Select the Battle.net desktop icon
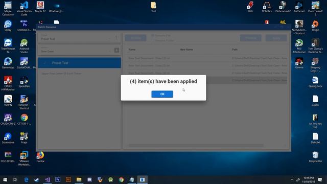The height and width of the screenshot is (184, 327). (299, 7)
